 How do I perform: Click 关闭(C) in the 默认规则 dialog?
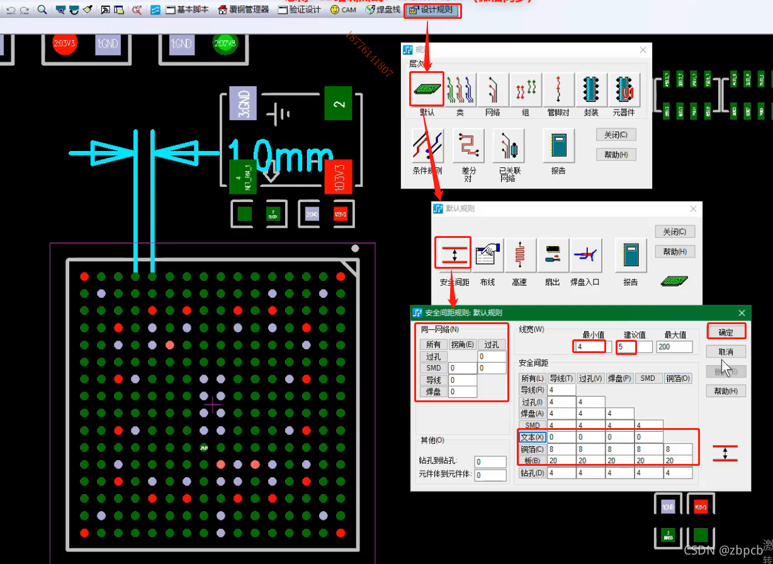tap(675, 232)
